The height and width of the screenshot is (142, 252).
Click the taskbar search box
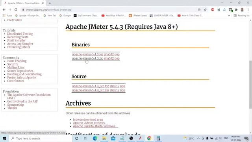coord(41,138)
